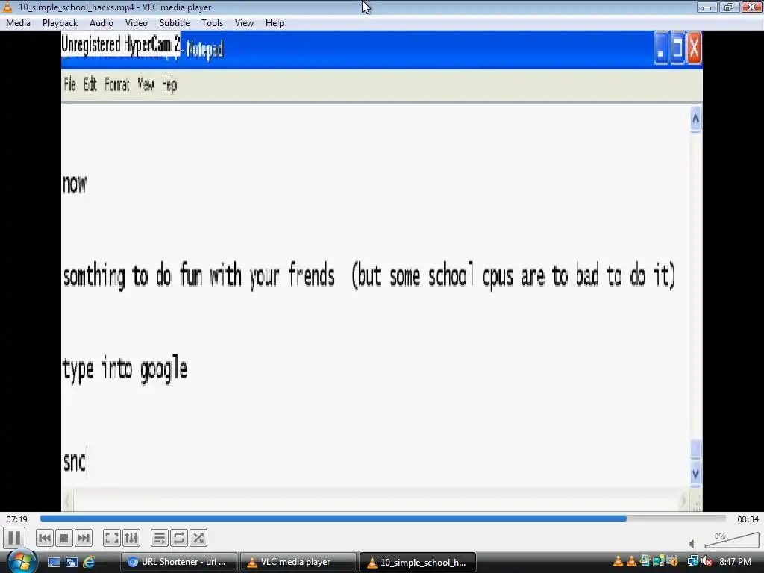Show the VLC playlist

pos(160,538)
